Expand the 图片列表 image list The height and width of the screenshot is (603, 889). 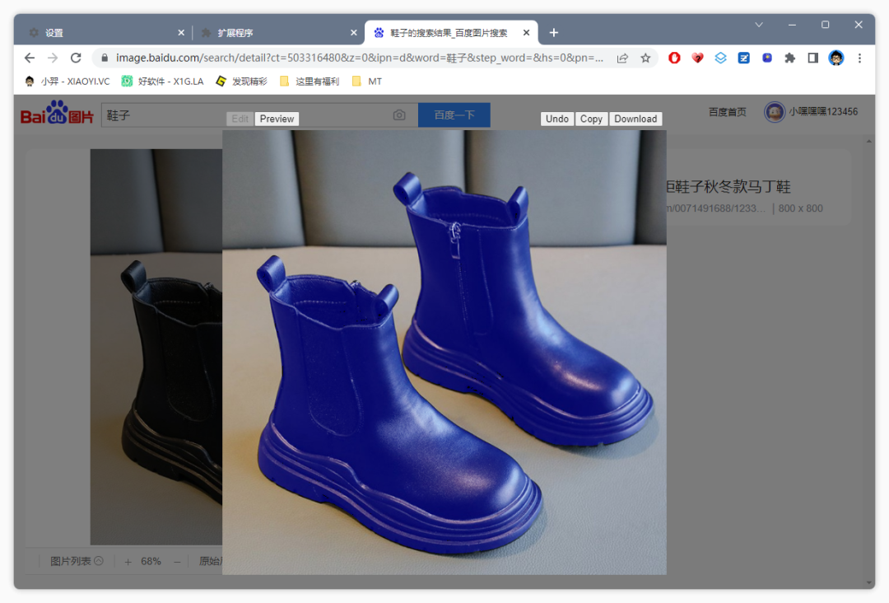(x=76, y=561)
